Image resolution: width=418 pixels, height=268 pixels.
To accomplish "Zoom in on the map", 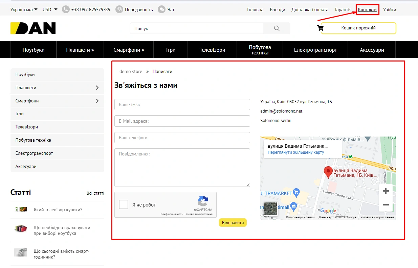I will coord(386,191).
